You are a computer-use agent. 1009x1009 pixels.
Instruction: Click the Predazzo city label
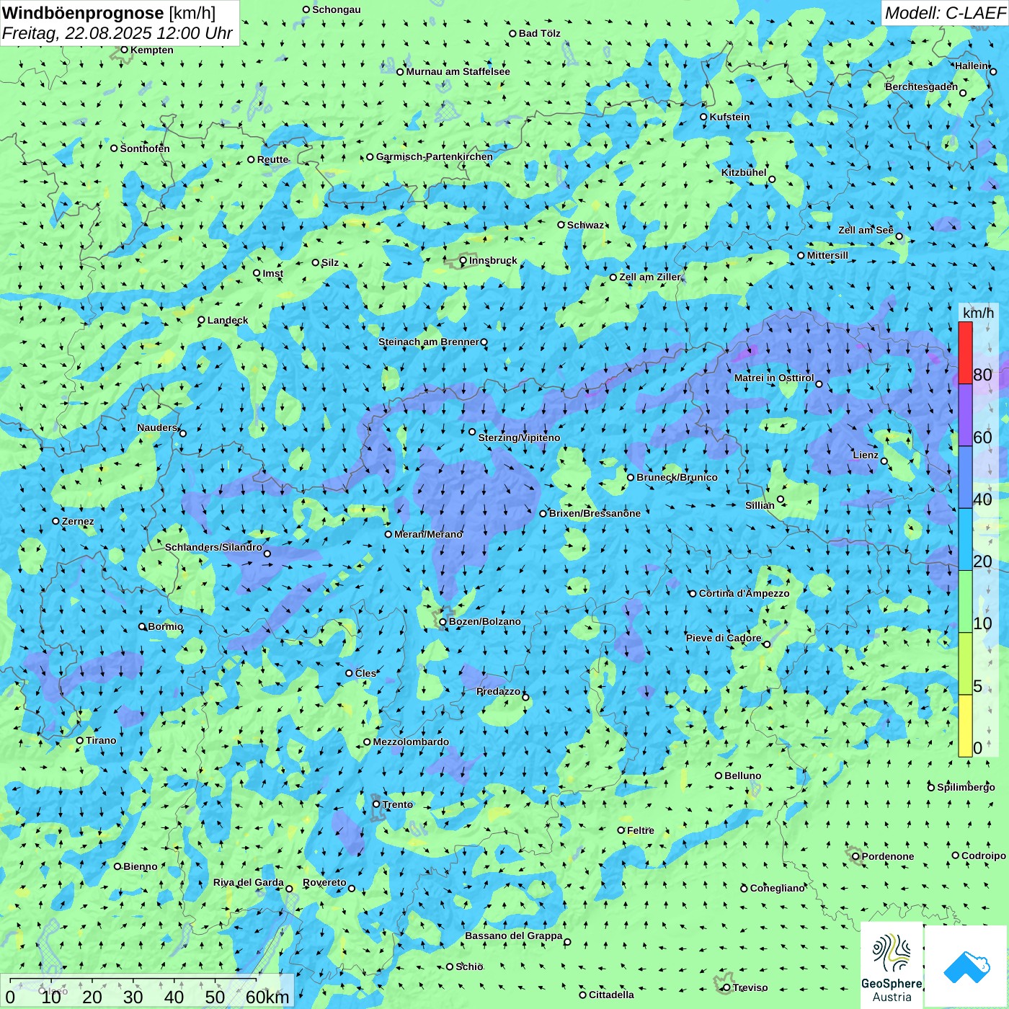click(x=498, y=691)
